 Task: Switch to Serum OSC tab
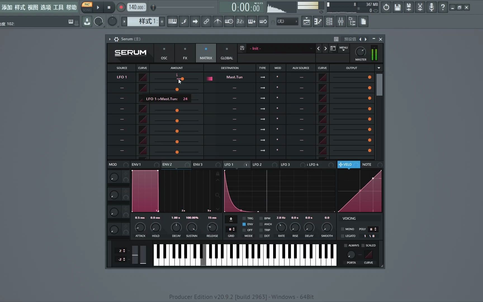click(x=164, y=53)
